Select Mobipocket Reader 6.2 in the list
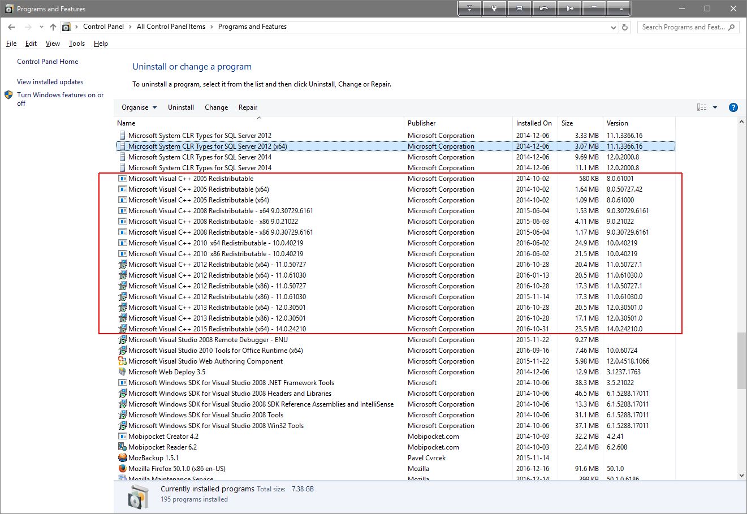 click(x=395, y=447)
